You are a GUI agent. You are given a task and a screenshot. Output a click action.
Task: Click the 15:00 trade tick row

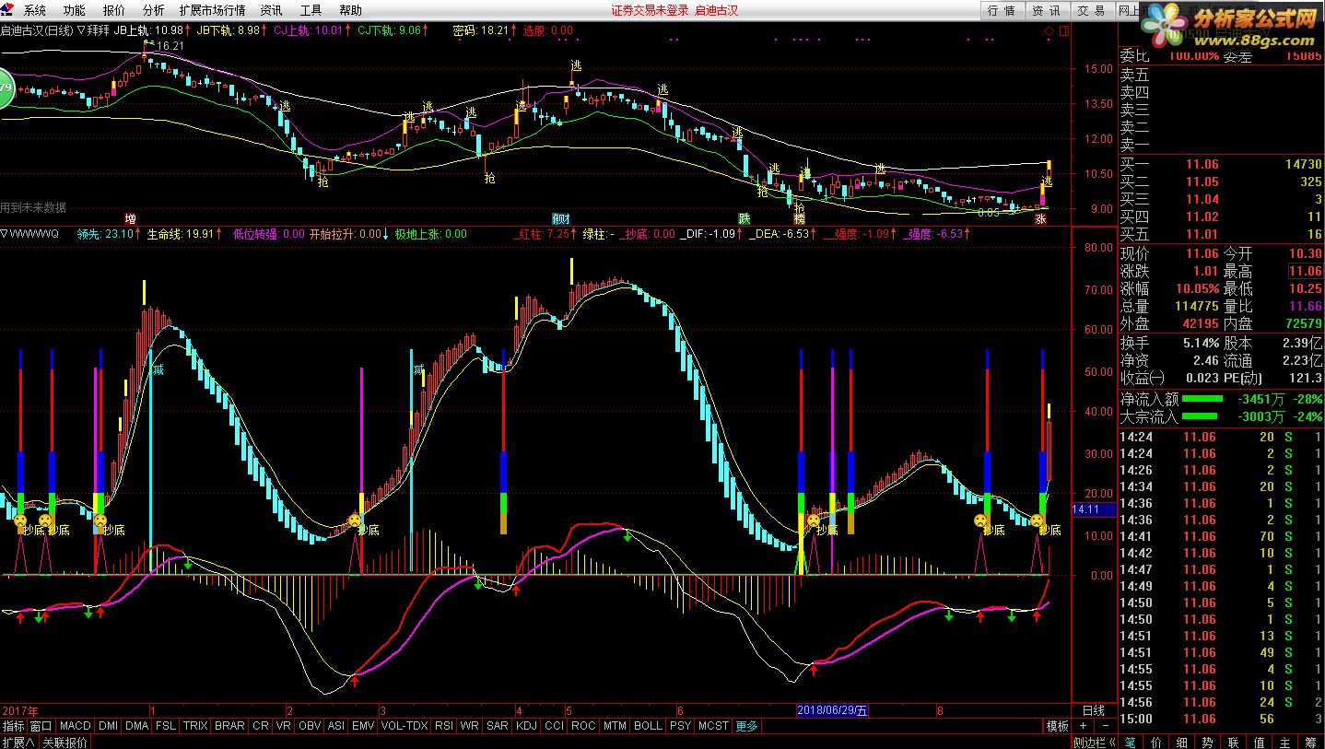click(1221, 719)
